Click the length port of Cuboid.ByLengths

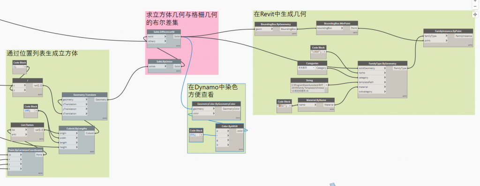(68, 143)
